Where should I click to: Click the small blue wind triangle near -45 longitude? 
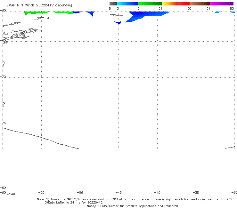[118, 23]
